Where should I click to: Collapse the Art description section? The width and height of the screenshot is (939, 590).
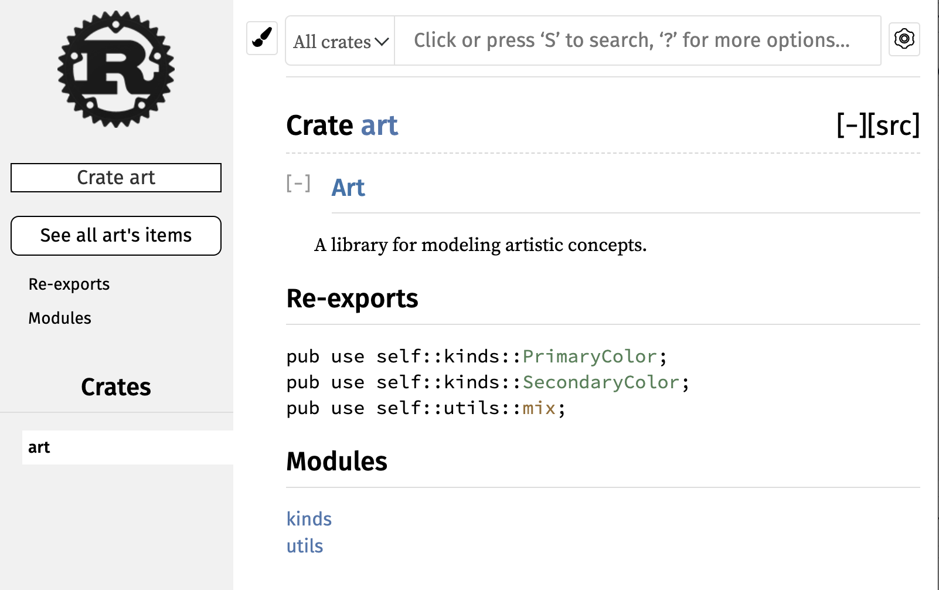click(x=298, y=184)
